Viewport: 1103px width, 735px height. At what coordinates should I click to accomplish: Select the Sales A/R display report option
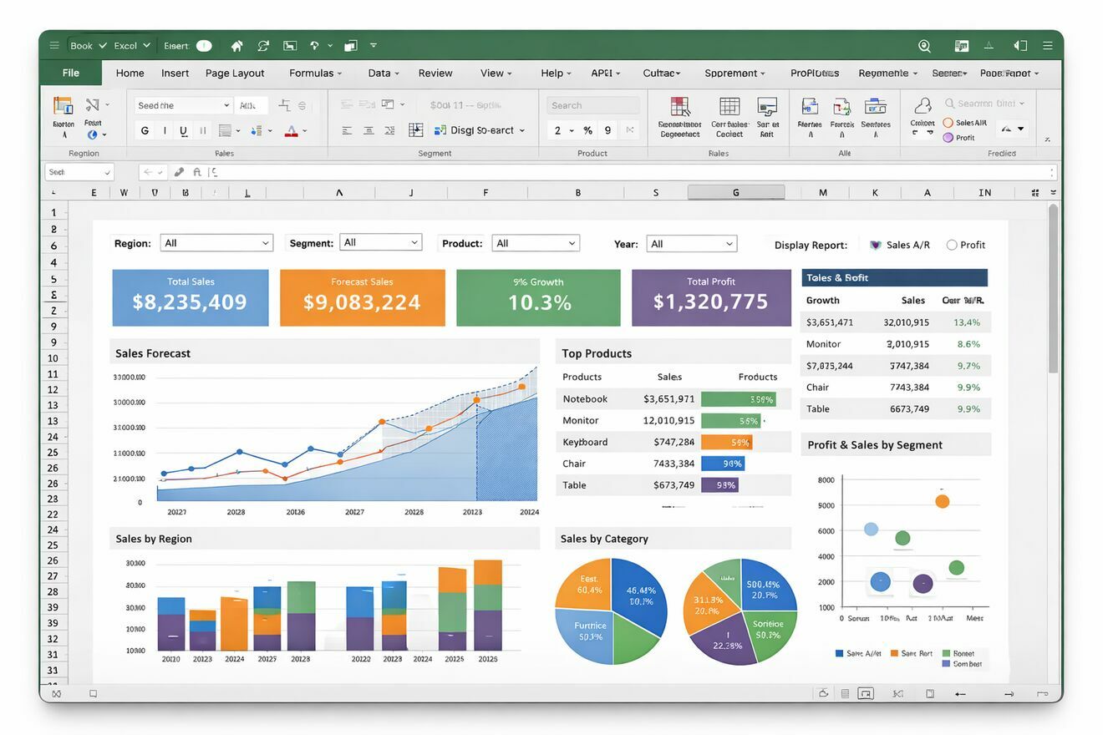click(x=876, y=245)
